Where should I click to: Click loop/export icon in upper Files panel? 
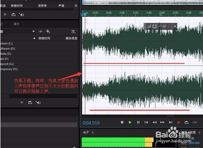pos(13,14)
